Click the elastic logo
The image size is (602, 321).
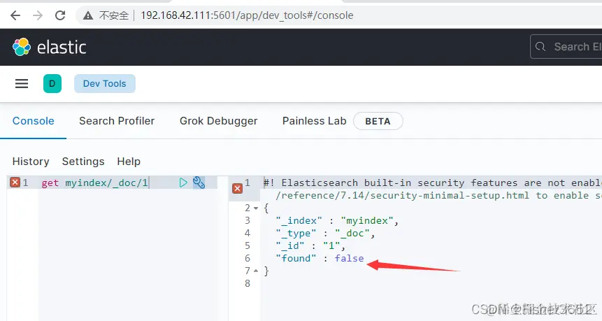pyautogui.click(x=49, y=48)
